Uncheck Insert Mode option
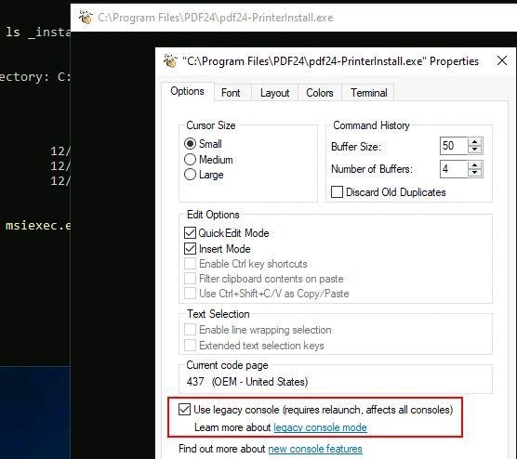 (190, 248)
